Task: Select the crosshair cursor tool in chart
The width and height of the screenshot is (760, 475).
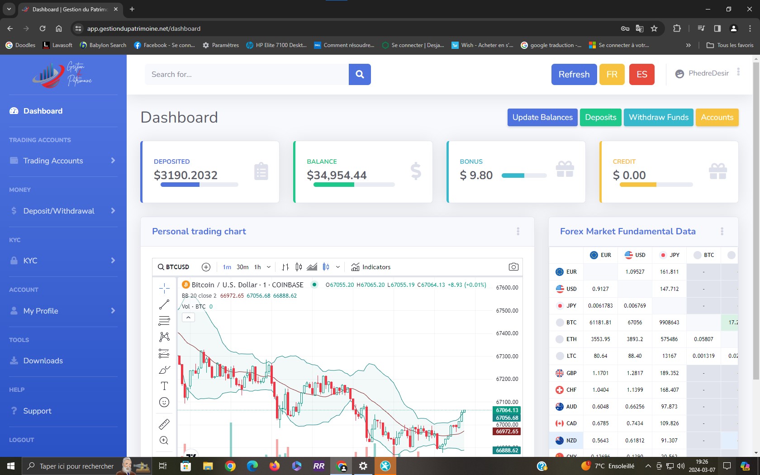Action: tap(164, 288)
